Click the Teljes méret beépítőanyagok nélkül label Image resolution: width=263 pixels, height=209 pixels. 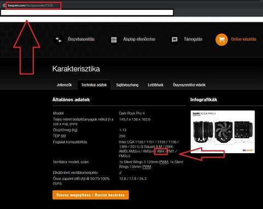[x=83, y=121]
